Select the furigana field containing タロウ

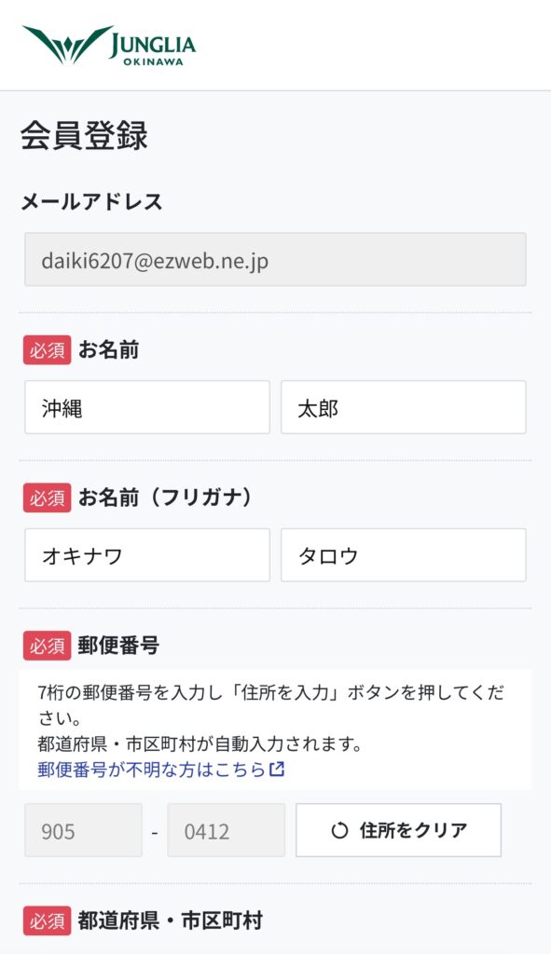click(x=404, y=555)
